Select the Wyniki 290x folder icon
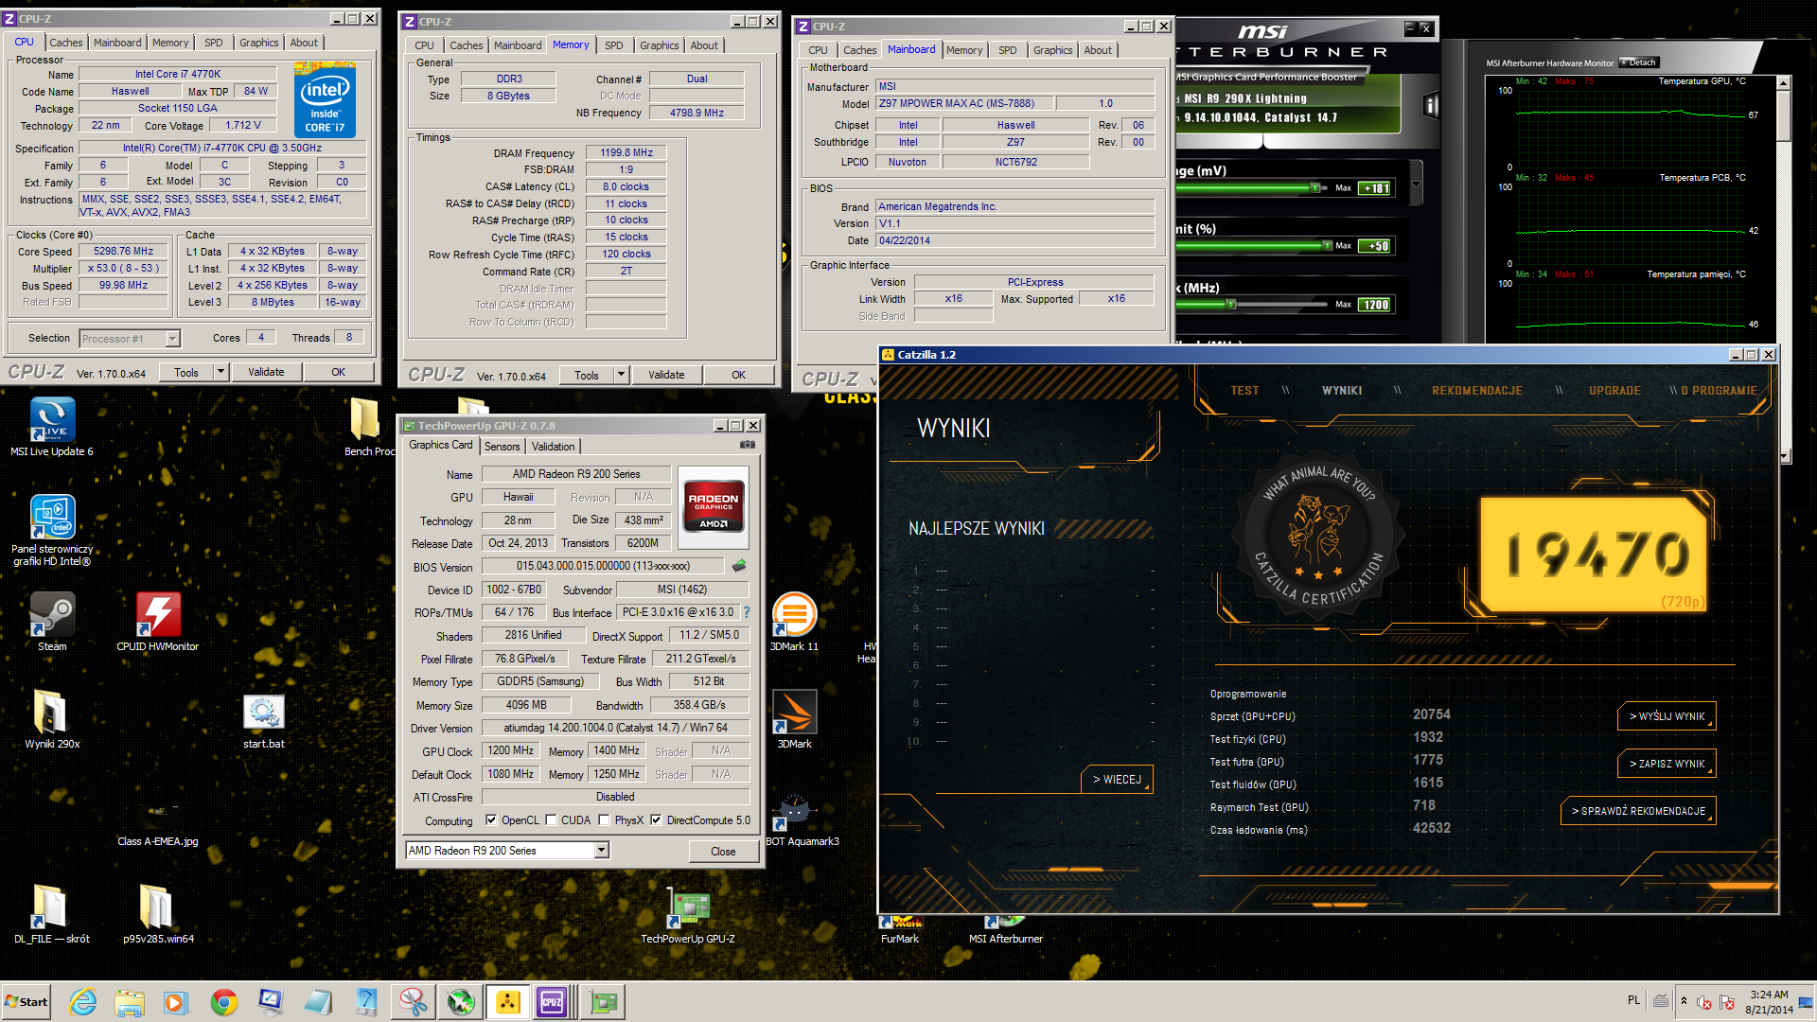Image resolution: width=1817 pixels, height=1022 pixels. click(x=52, y=712)
